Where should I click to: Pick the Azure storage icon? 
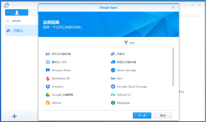[113, 70]
